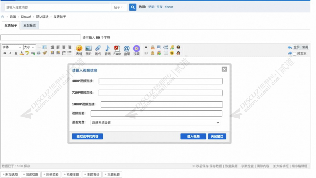Insert a quote block with quotation icon
316x178 pixels.
point(146,47)
